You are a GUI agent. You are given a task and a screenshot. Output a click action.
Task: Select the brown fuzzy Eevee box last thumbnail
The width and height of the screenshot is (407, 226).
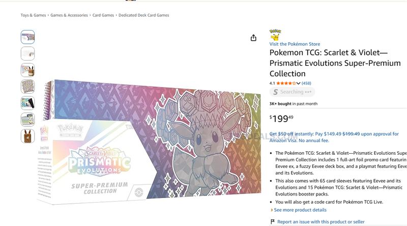tap(27, 136)
